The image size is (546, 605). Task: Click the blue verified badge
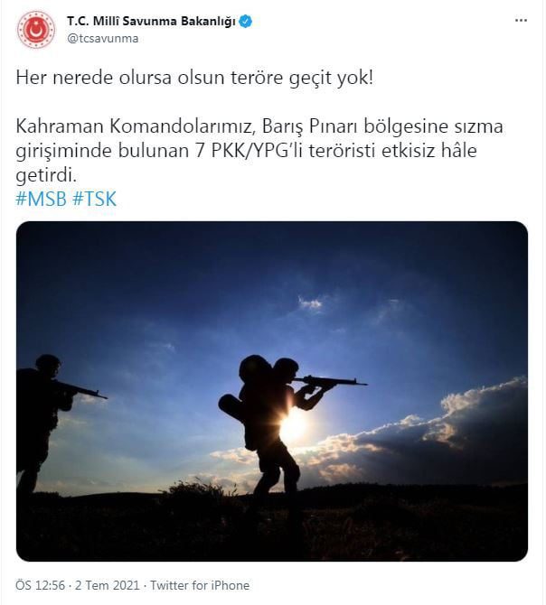coord(246,22)
